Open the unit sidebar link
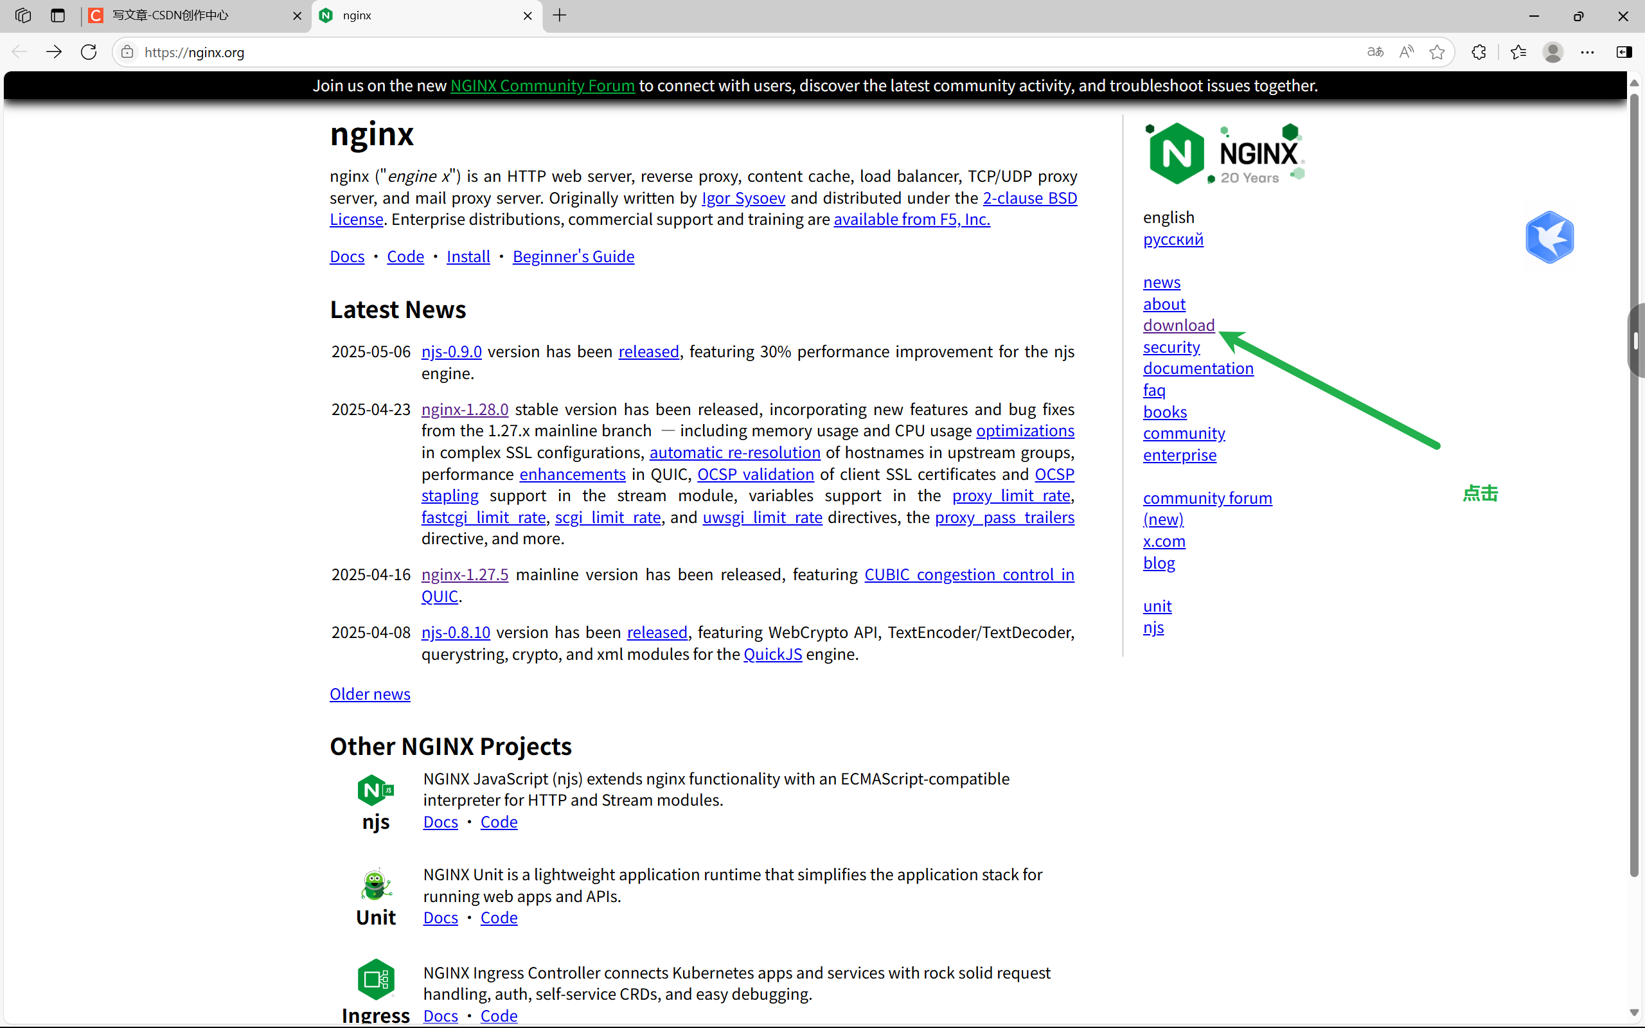 coord(1157,606)
